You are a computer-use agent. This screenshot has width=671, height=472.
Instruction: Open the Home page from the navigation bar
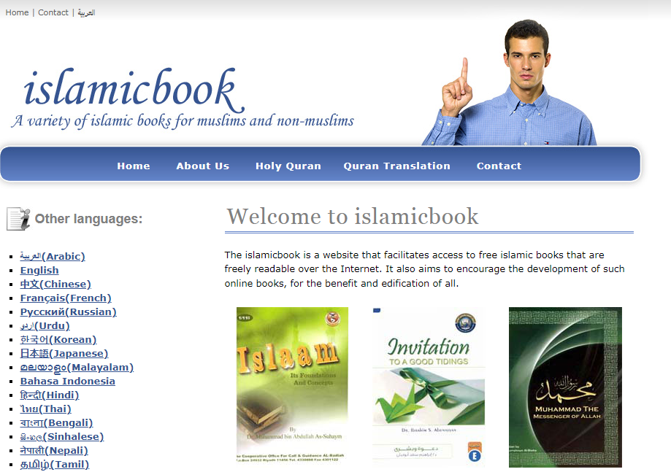133,166
